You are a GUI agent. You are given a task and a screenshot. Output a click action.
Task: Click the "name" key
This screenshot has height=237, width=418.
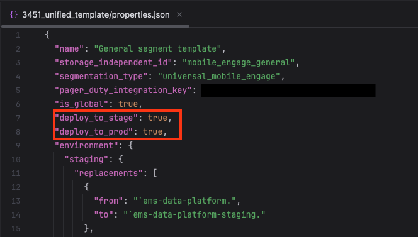[x=69, y=49]
